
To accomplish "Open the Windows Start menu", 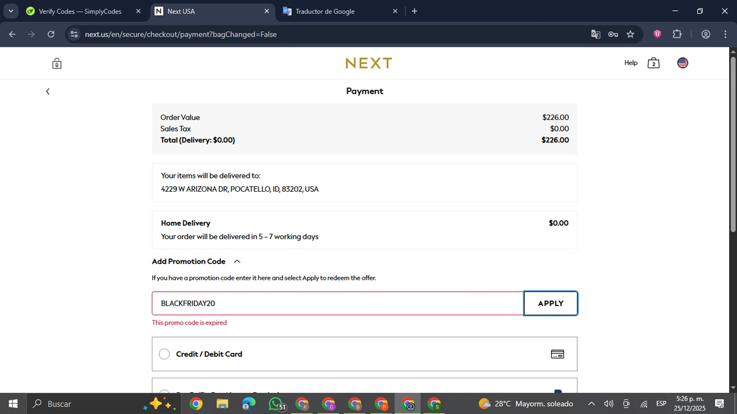I will [13, 404].
